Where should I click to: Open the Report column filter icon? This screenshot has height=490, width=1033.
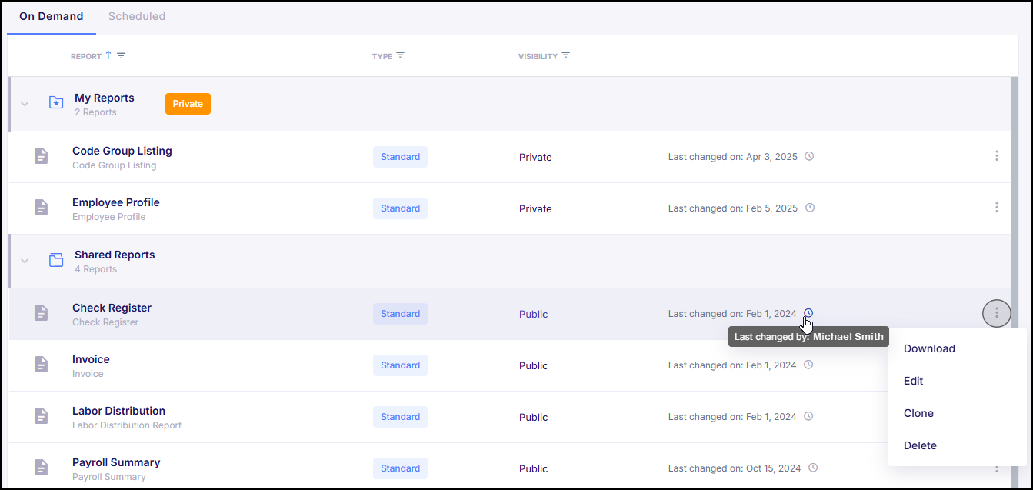tap(121, 56)
